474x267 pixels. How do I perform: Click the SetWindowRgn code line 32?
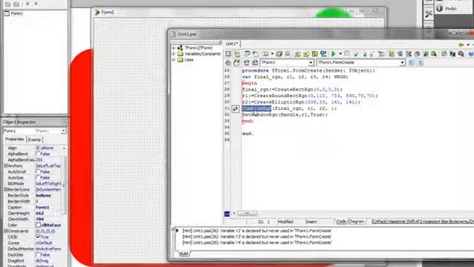point(284,115)
